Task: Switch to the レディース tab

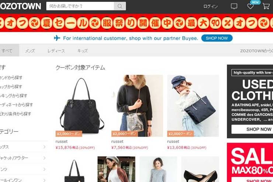Action: (x=56, y=51)
